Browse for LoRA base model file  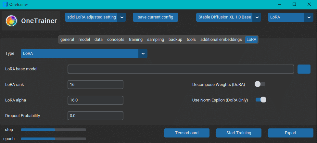coord(304,69)
